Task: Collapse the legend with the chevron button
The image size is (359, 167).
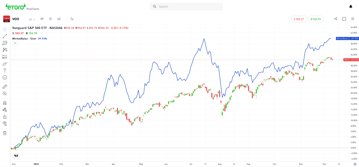Action: tap(15, 43)
